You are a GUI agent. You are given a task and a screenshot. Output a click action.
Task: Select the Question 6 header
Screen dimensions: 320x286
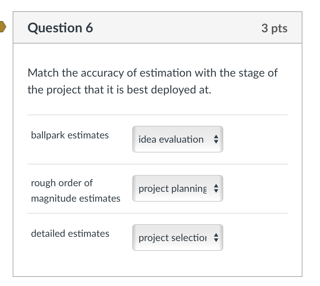pos(60,28)
